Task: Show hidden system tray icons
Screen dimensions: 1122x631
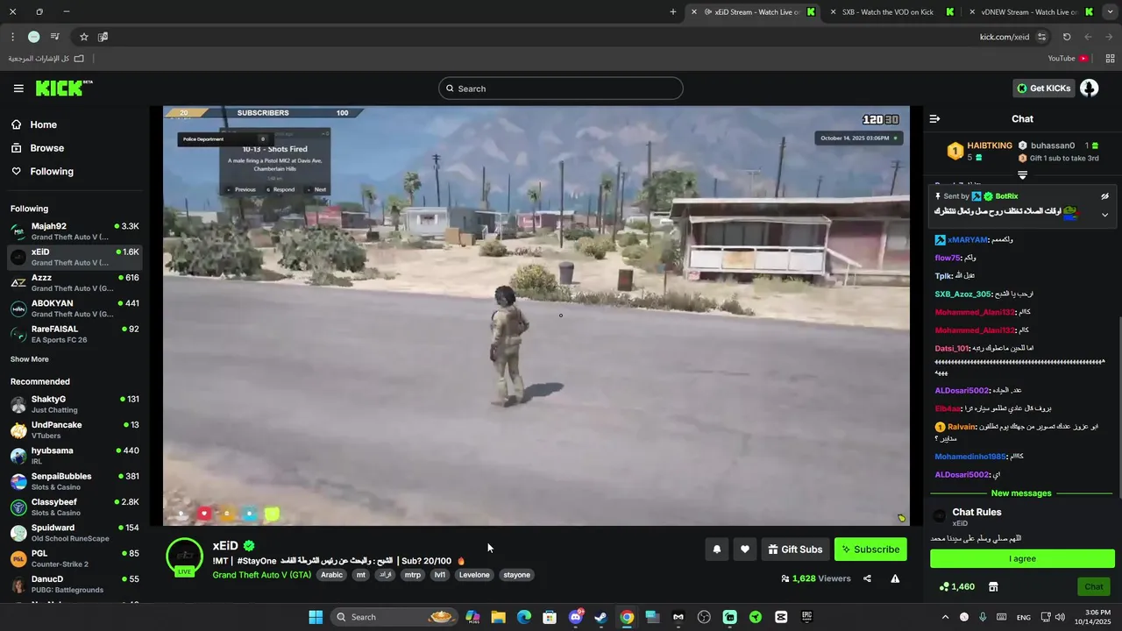Action: pos(945,617)
